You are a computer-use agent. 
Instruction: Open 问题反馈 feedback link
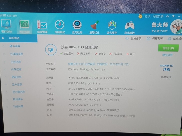tap(158, 16)
